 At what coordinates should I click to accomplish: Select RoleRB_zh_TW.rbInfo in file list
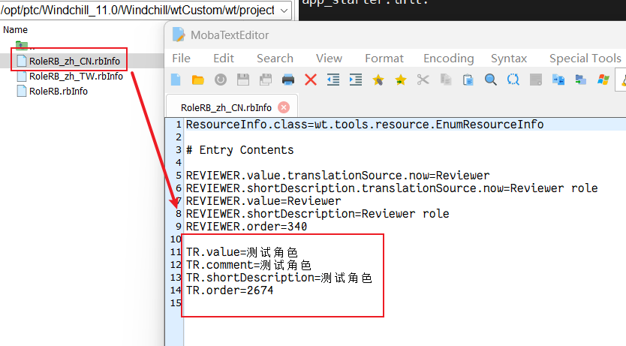pyautogui.click(x=76, y=77)
